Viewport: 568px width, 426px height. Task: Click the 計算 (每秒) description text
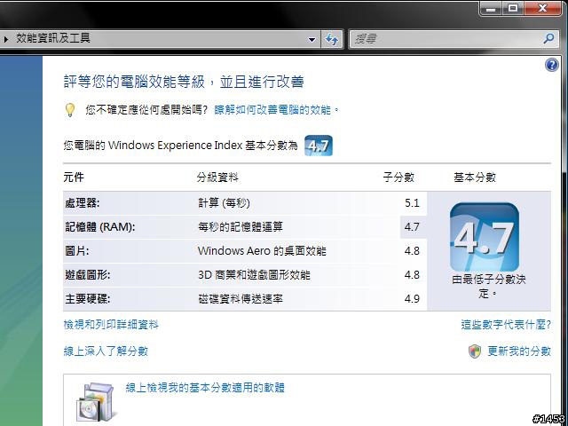[x=224, y=203]
